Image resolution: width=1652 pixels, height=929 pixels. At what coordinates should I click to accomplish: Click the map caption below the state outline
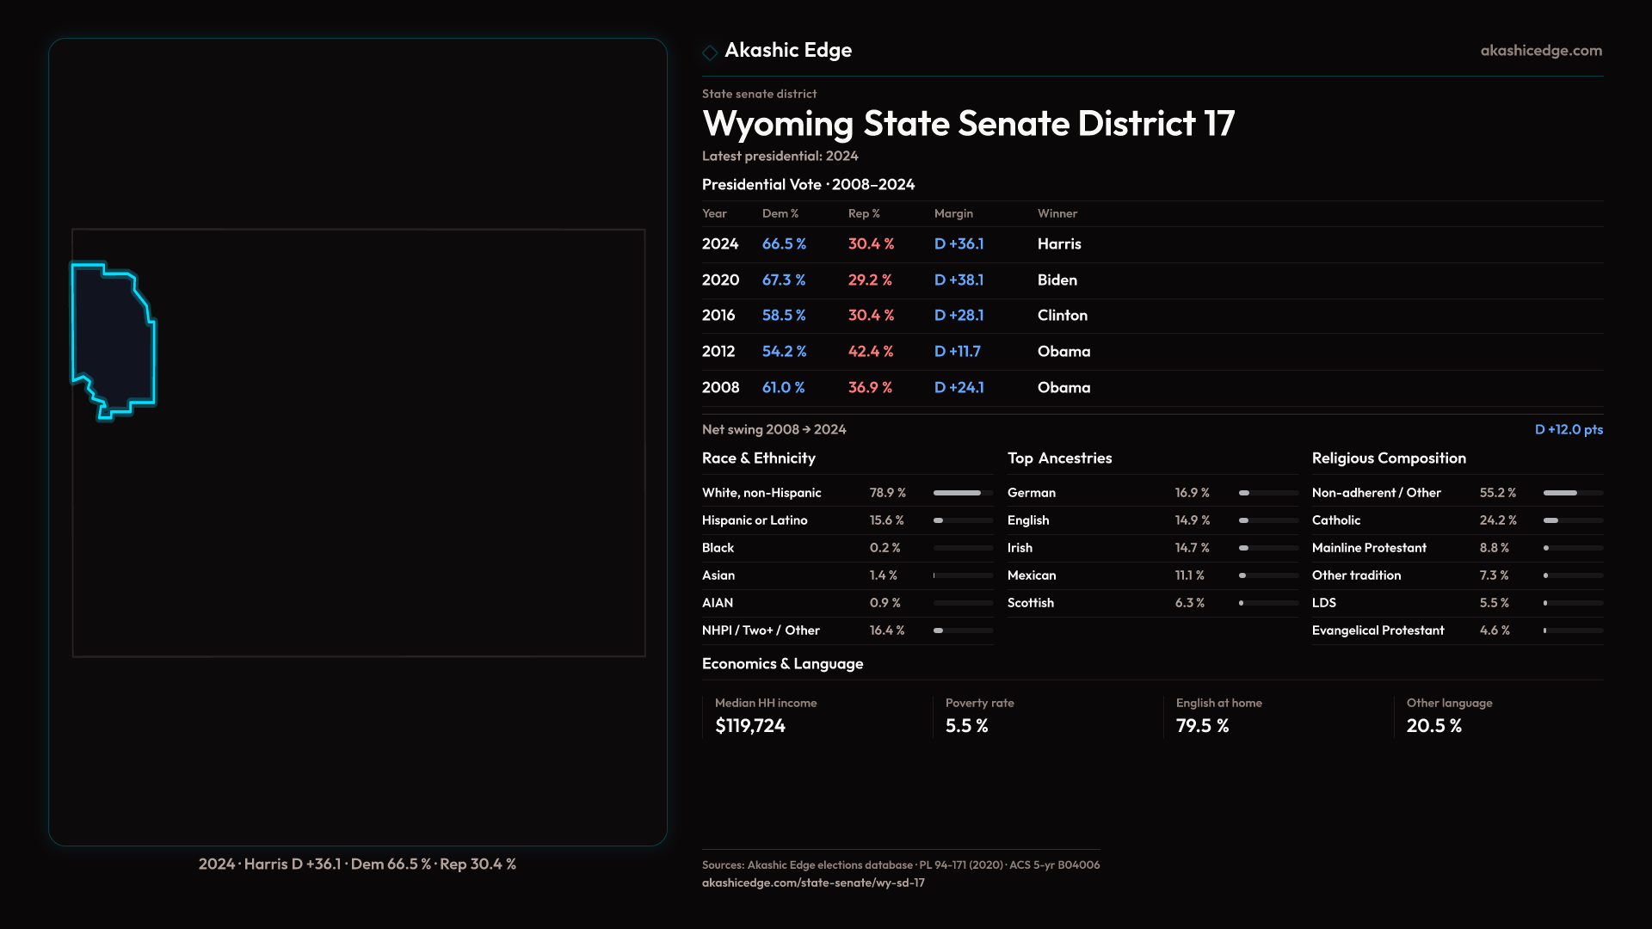(x=357, y=864)
